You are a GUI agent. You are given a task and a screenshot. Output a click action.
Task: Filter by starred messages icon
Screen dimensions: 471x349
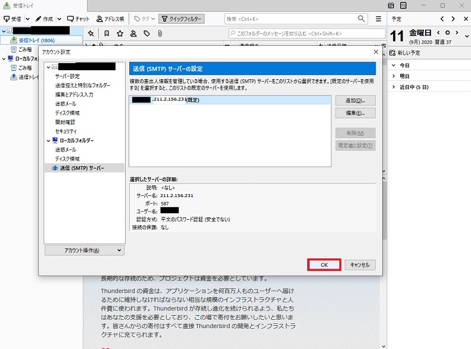coord(120,33)
